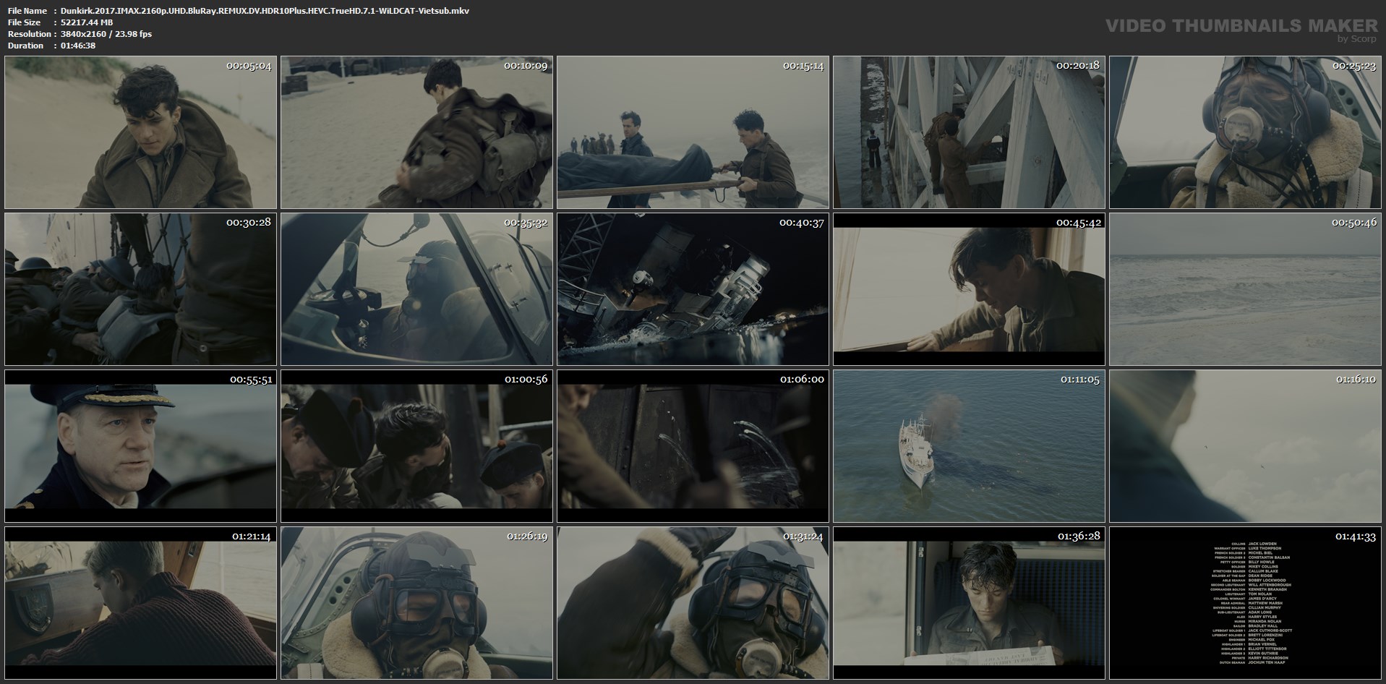Select the 01:21:14 boat cabin thumbnail
This screenshot has width=1386, height=684.
click(x=141, y=603)
